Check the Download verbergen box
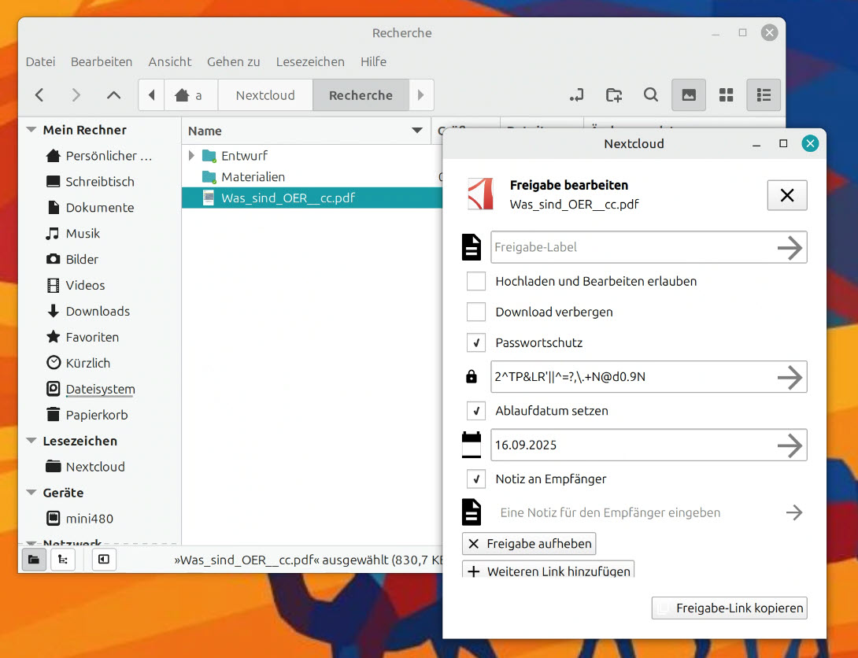This screenshot has width=858, height=658. click(475, 312)
